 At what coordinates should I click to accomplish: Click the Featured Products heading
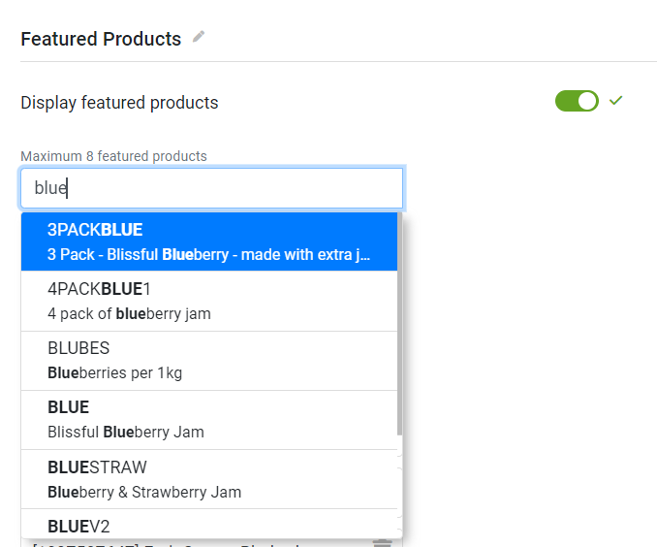pos(101,39)
